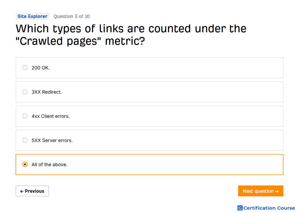Click the 200 OK answer text
The height and width of the screenshot is (213, 299).
(x=41, y=68)
